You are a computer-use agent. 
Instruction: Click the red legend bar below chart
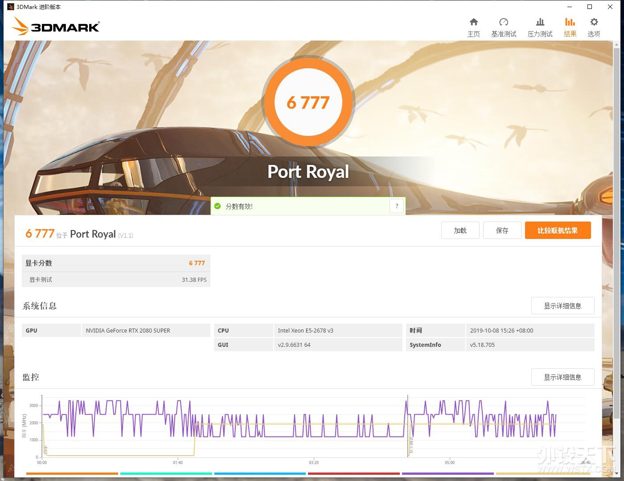coord(354,473)
